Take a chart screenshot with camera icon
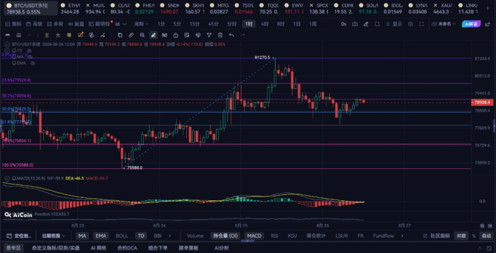Viewport: 496px width, 253px height. point(355,24)
